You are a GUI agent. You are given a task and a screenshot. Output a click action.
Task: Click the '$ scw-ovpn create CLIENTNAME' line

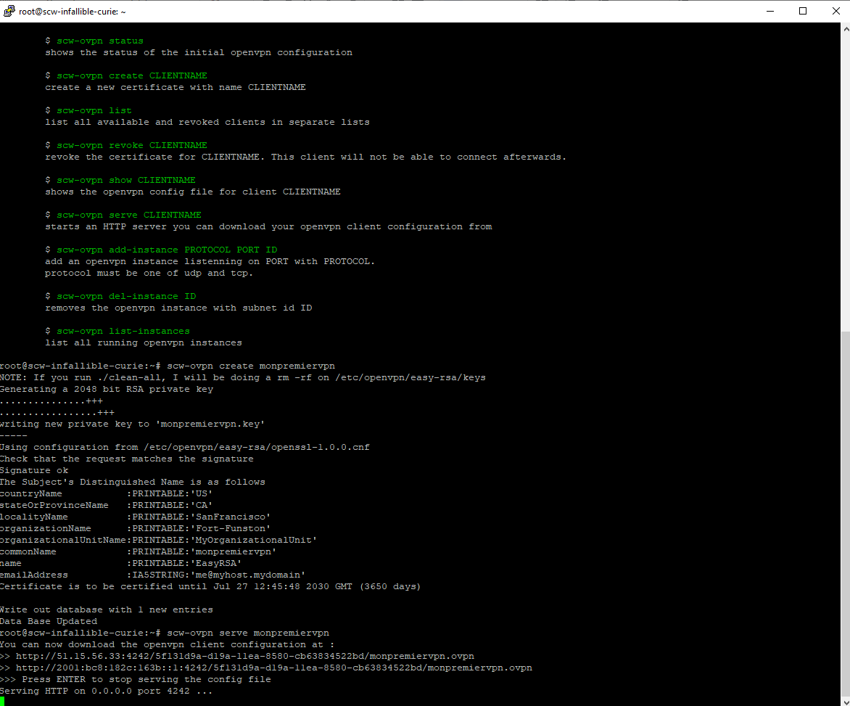point(126,75)
